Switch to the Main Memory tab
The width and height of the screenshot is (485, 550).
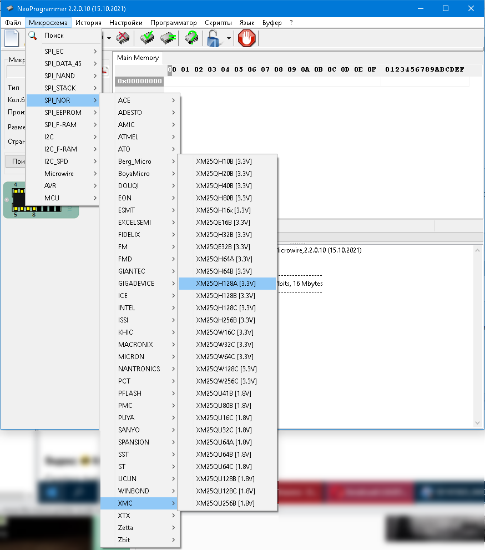(x=138, y=58)
